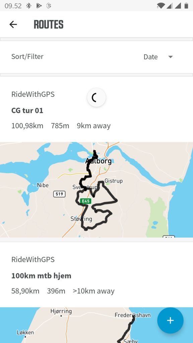This screenshot has width=193, height=343.
Task: Tap the back arrow icon
Action: [13, 24]
